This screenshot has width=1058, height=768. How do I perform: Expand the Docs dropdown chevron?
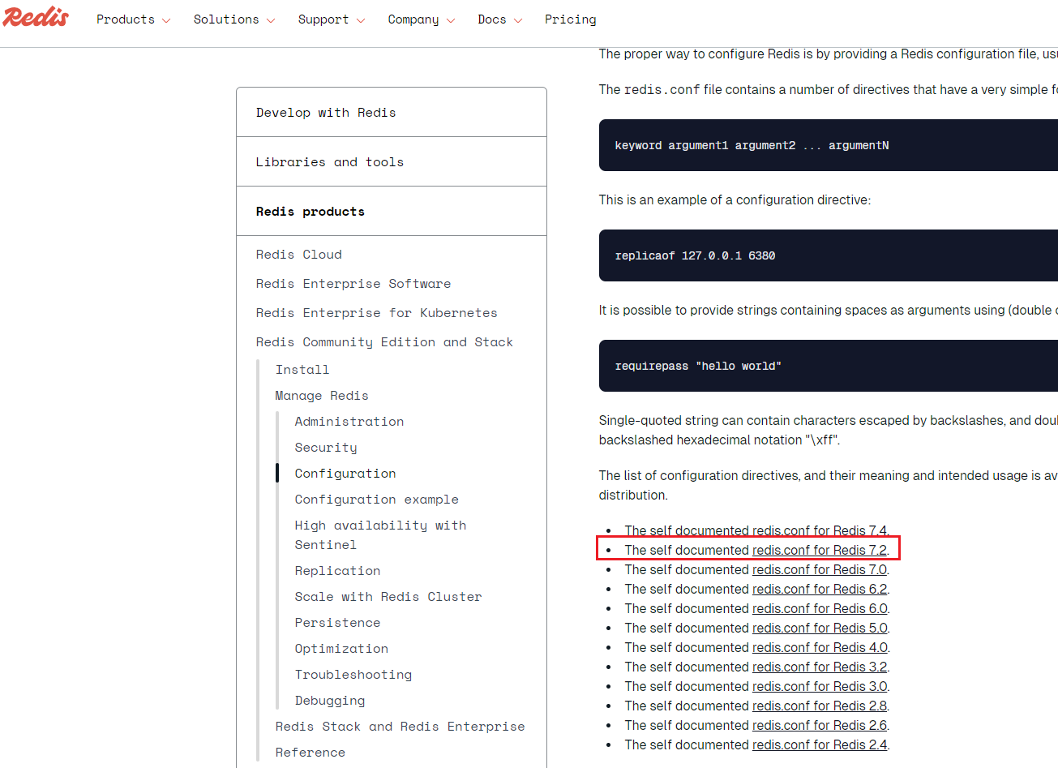pyautogui.click(x=518, y=20)
